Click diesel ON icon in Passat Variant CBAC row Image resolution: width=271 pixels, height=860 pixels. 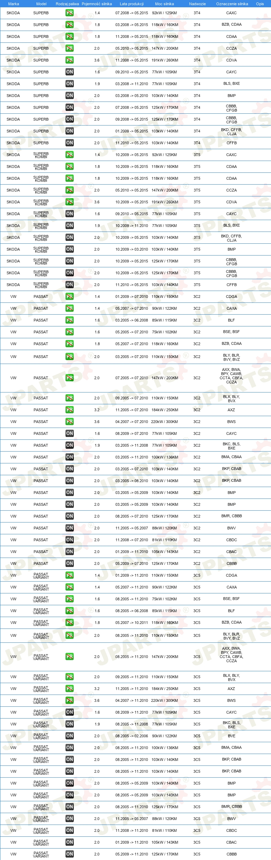(70, 842)
